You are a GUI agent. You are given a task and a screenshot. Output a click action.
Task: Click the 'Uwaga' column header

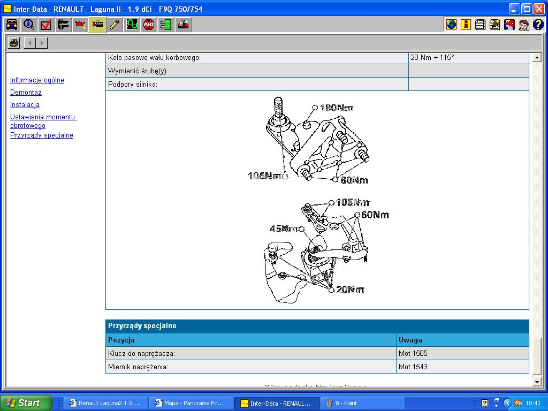tap(462, 340)
